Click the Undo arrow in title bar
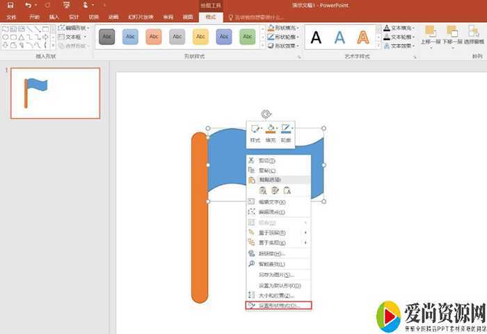 click(x=28, y=5)
